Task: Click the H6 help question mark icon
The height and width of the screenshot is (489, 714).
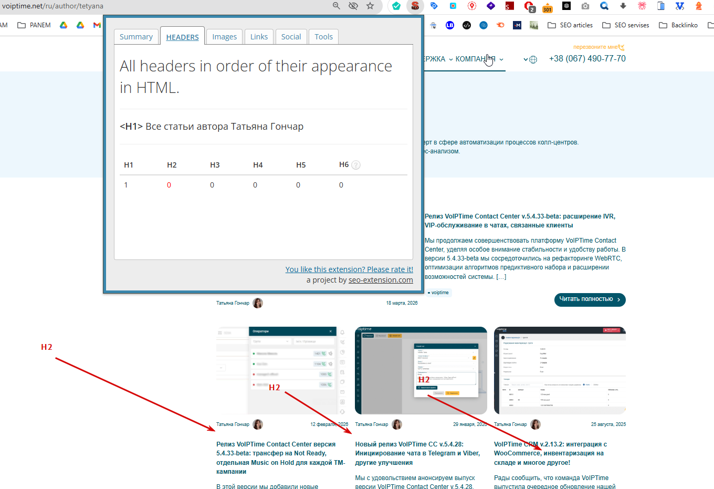Action: pyautogui.click(x=356, y=165)
